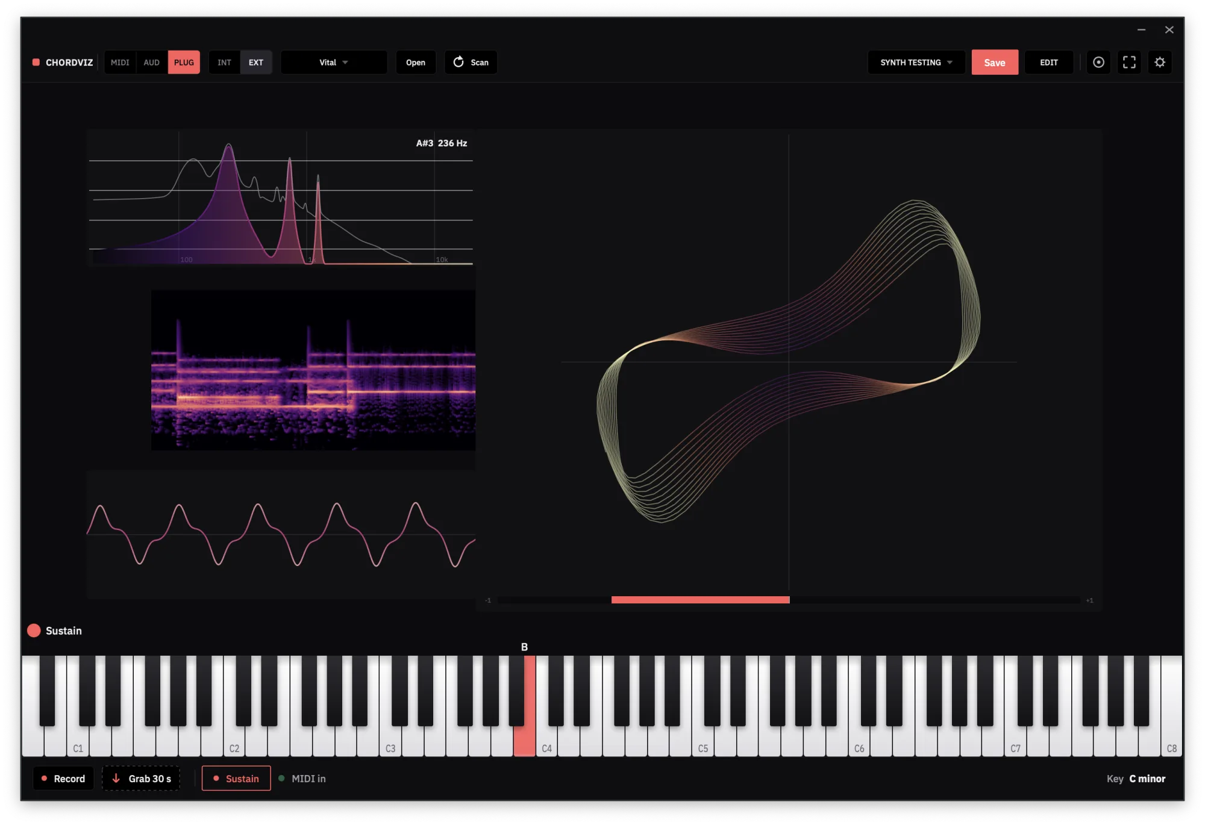1205x825 pixels.
Task: Click the red Sustain indicator dot
Action: (34, 630)
